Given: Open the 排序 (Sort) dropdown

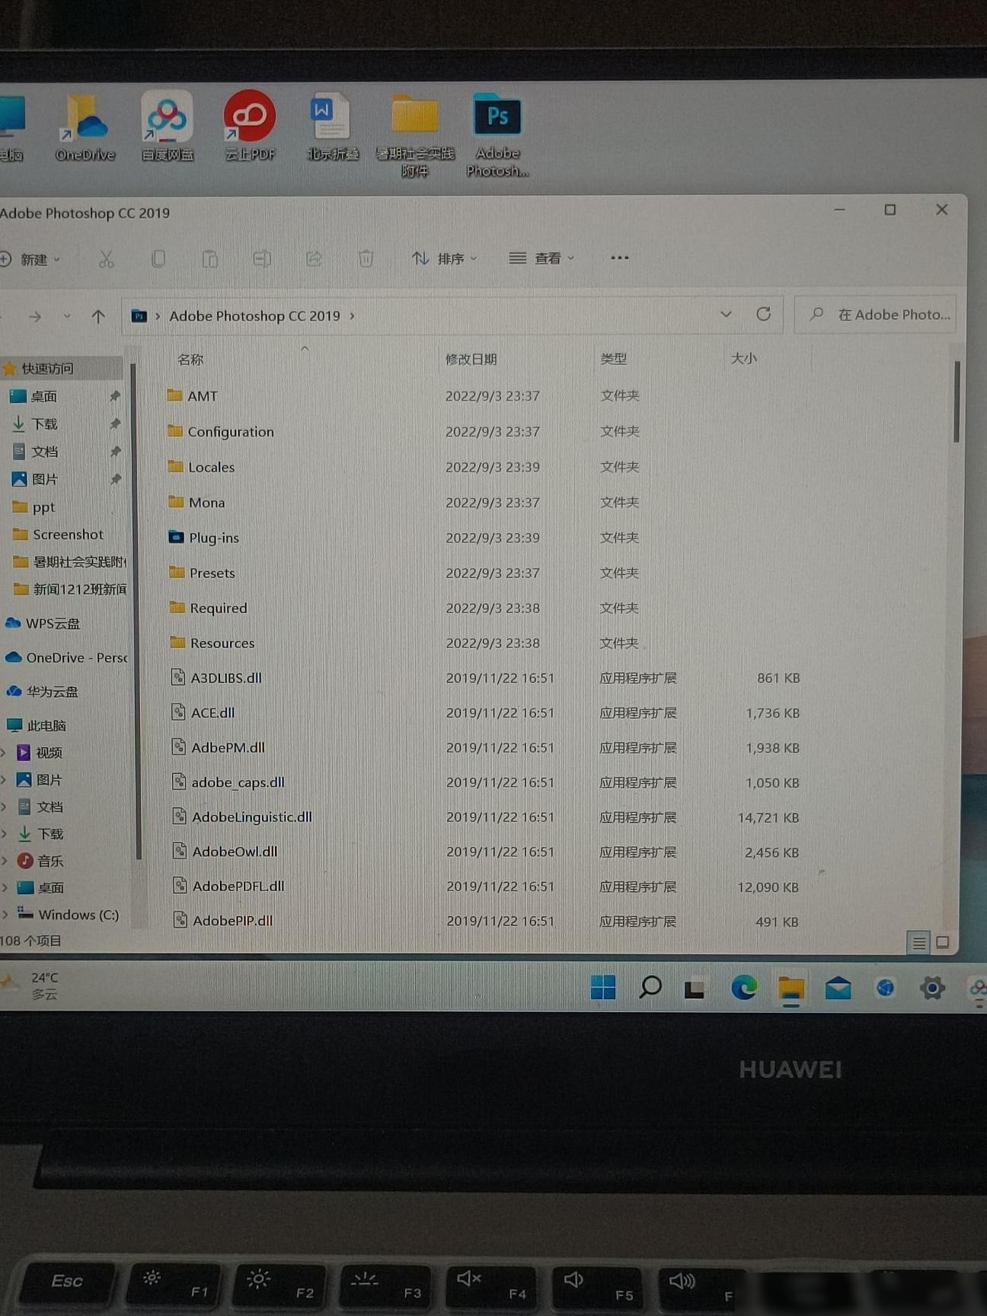Looking at the screenshot, I should pos(445,259).
